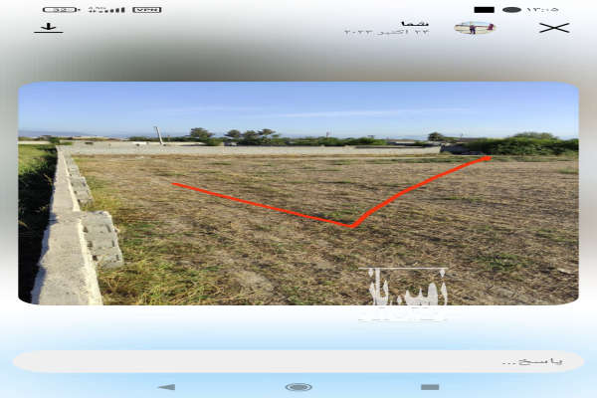This screenshot has width=597, height=398.
Task: Tap the red arrow's tip on photo
Action: 488,156
